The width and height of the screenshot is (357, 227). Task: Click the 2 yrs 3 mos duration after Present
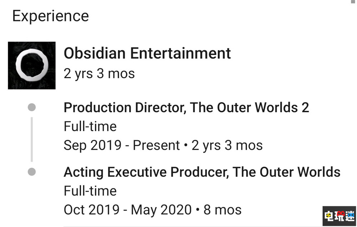(227, 145)
